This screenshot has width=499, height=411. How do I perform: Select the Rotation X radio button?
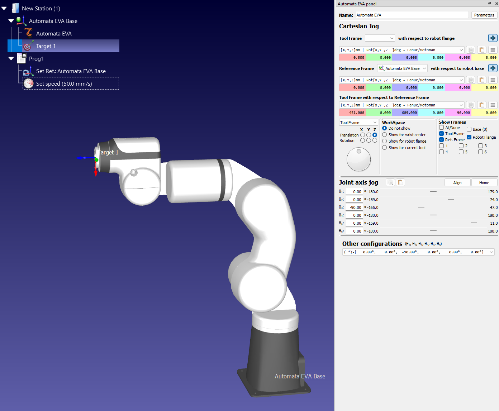point(362,140)
